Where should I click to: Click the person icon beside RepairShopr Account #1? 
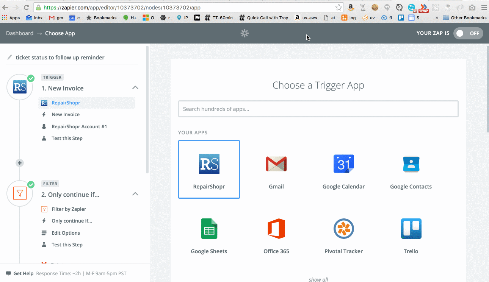[44, 126]
